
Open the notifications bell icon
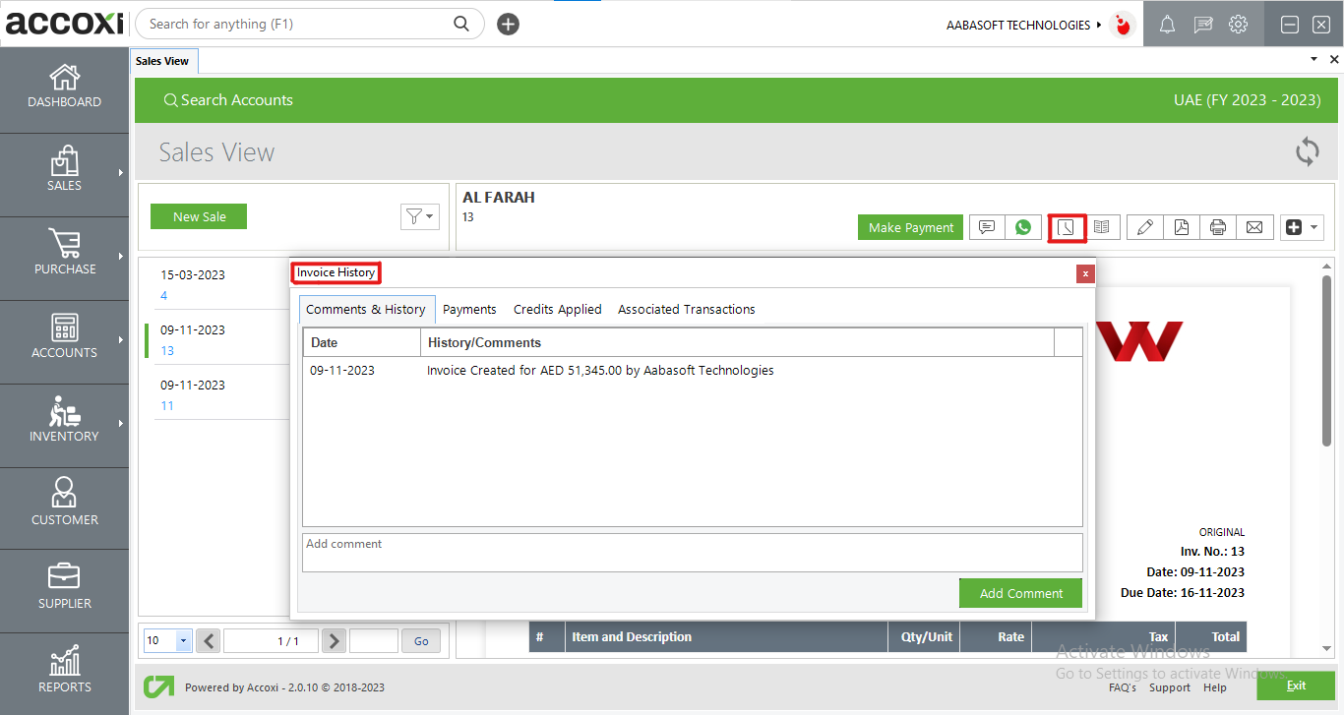click(1167, 26)
